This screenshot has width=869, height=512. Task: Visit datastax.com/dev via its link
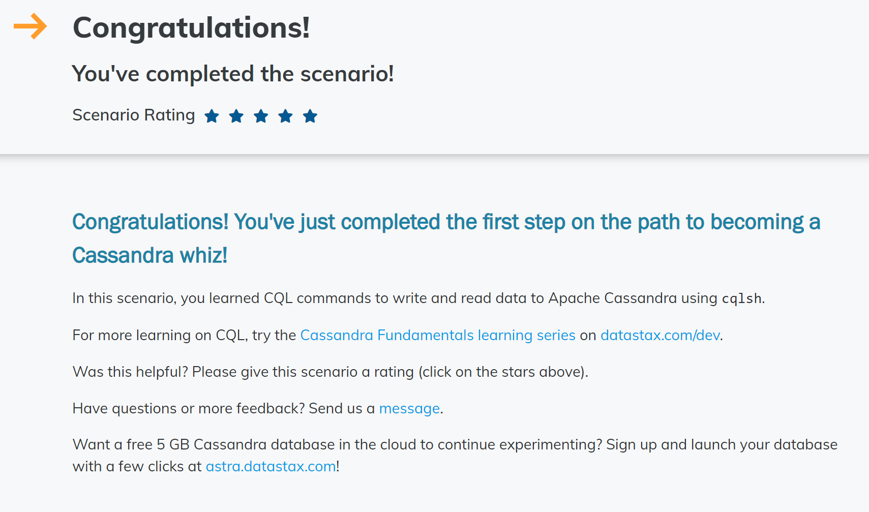(x=660, y=335)
